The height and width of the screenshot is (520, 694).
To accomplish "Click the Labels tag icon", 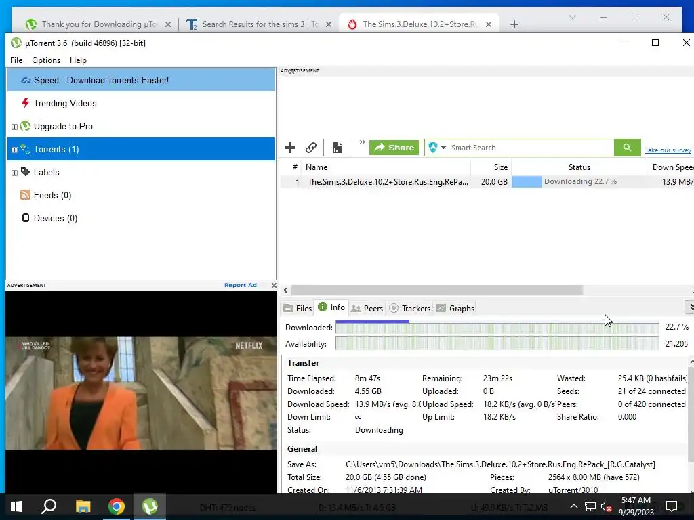I will point(26,171).
